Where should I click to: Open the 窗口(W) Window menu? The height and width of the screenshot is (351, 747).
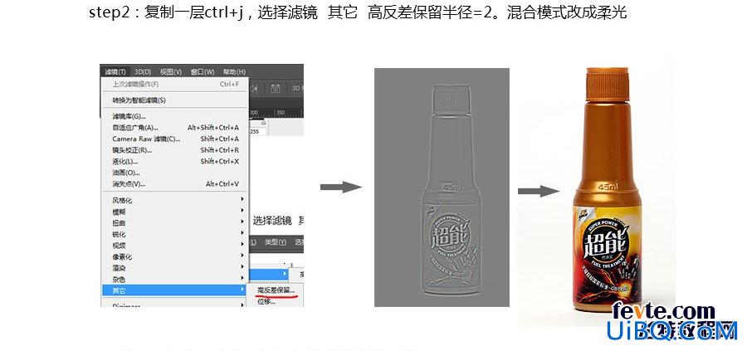tap(203, 72)
